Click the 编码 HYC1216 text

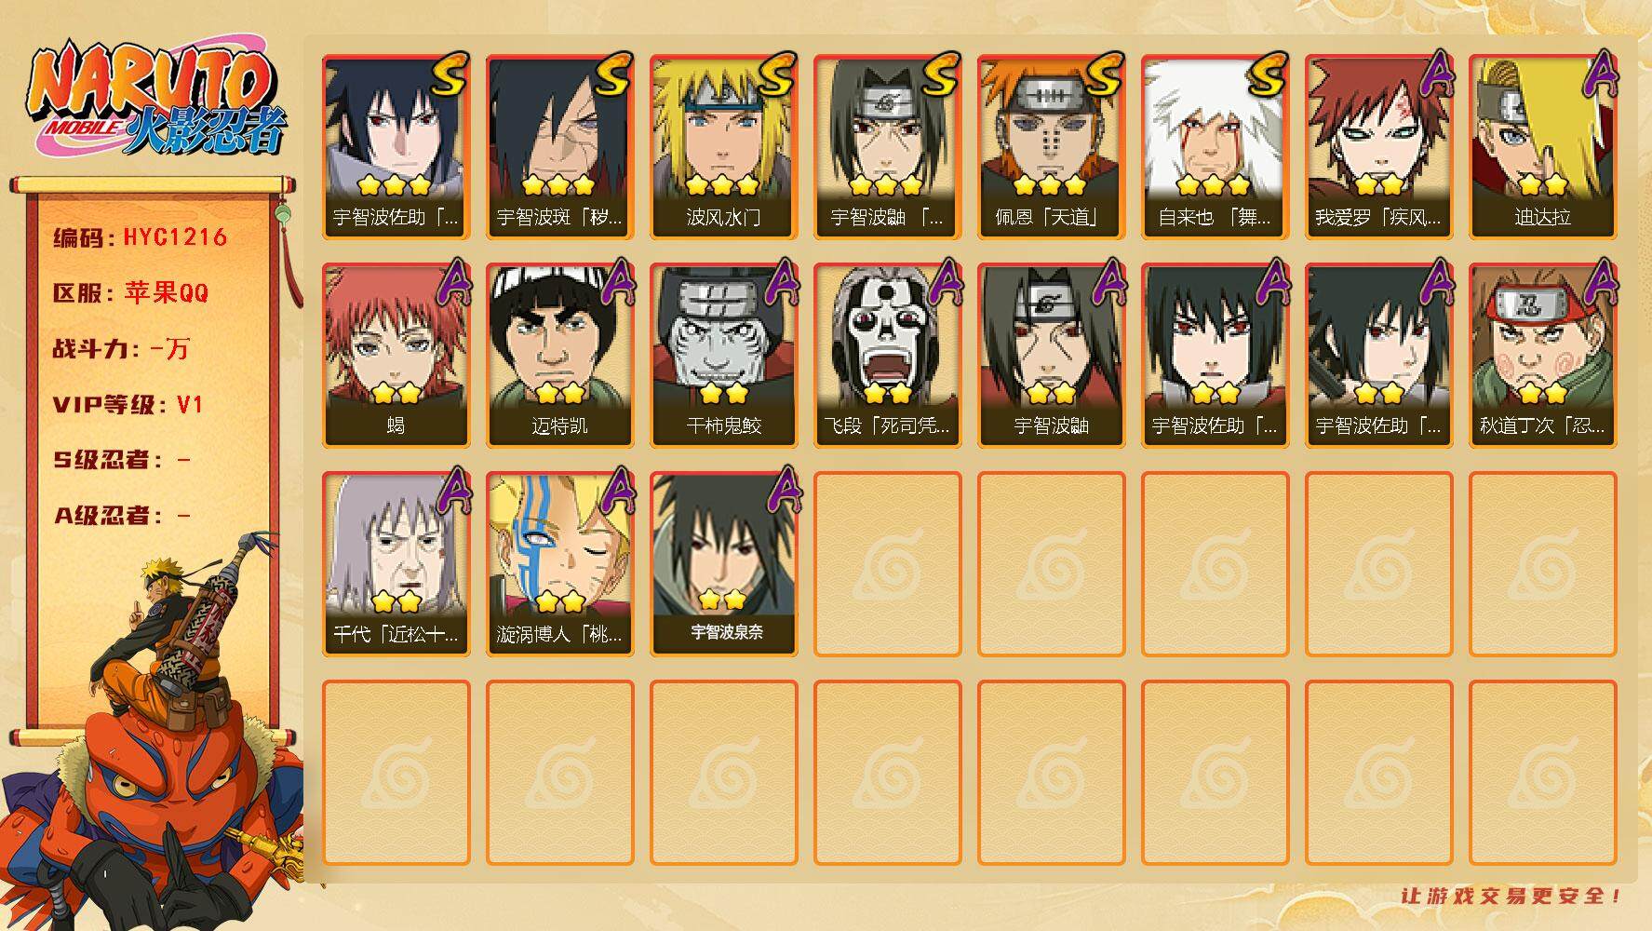click(140, 237)
